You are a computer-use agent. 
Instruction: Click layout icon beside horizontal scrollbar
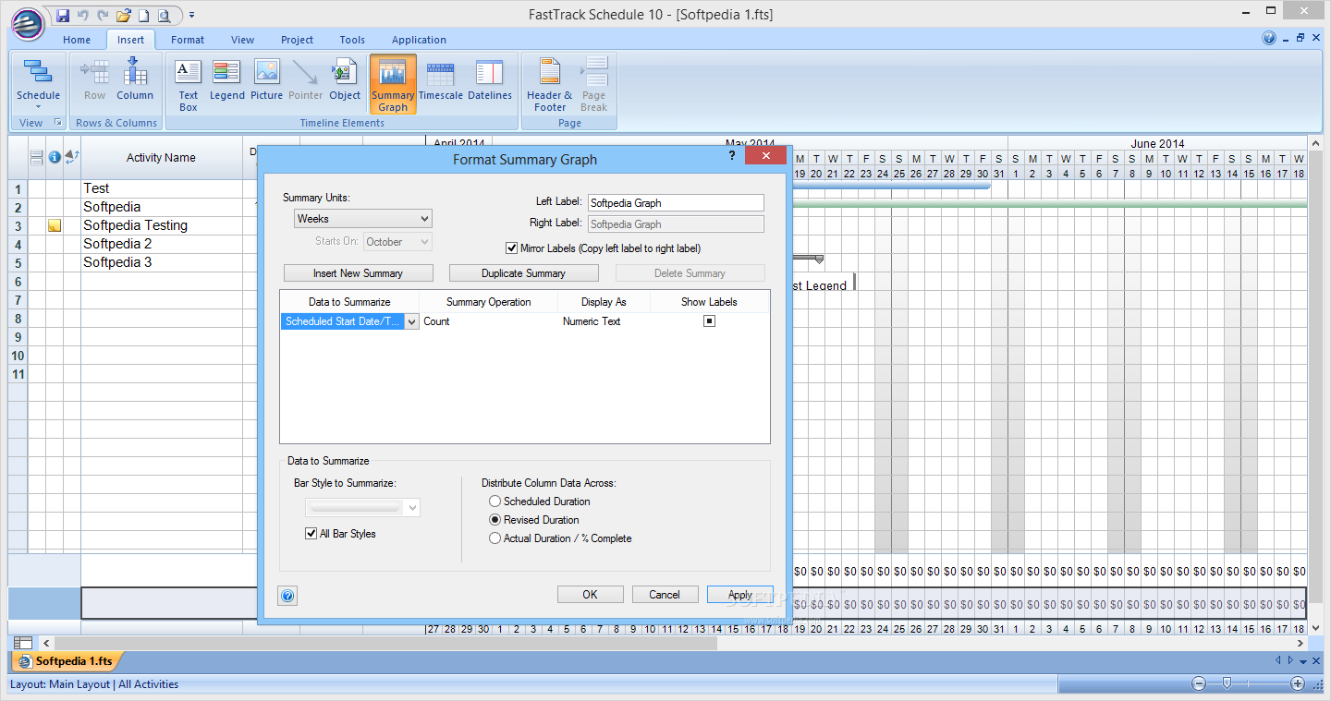click(x=23, y=643)
